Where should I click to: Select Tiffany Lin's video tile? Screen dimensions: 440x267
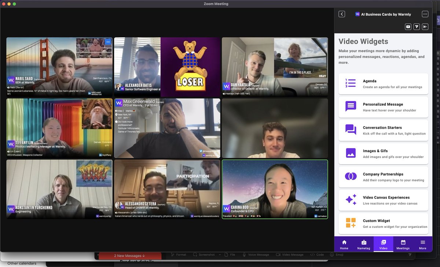59,128
